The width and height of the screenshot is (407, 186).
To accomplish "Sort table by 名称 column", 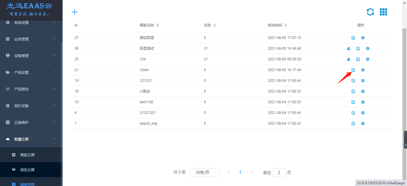I will pos(215,25).
